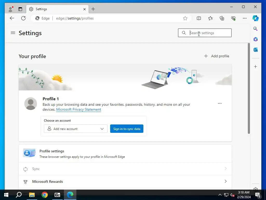Focus the Search settings field
The width and height of the screenshot is (266, 200).
[205, 33]
